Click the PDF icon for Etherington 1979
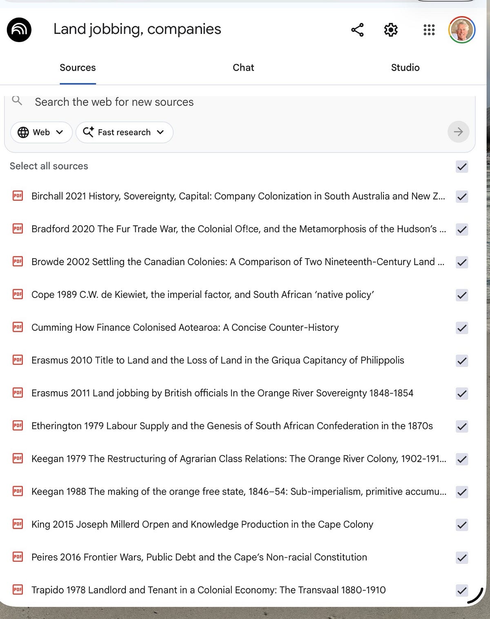Image resolution: width=490 pixels, height=619 pixels. 18,426
